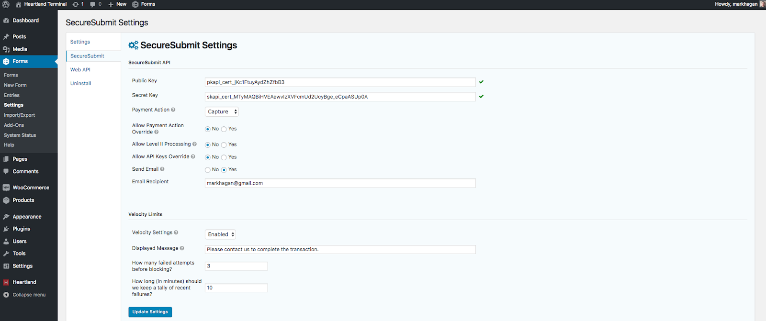Image resolution: width=766 pixels, height=321 pixels.
Task: Switch to the Web API tab
Action: tap(80, 70)
